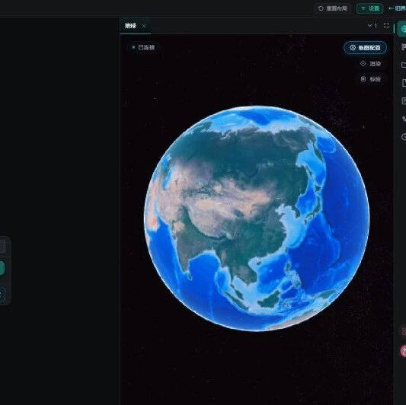Open the document icon in right sidebar
The height and width of the screenshot is (405, 406).
[404, 83]
